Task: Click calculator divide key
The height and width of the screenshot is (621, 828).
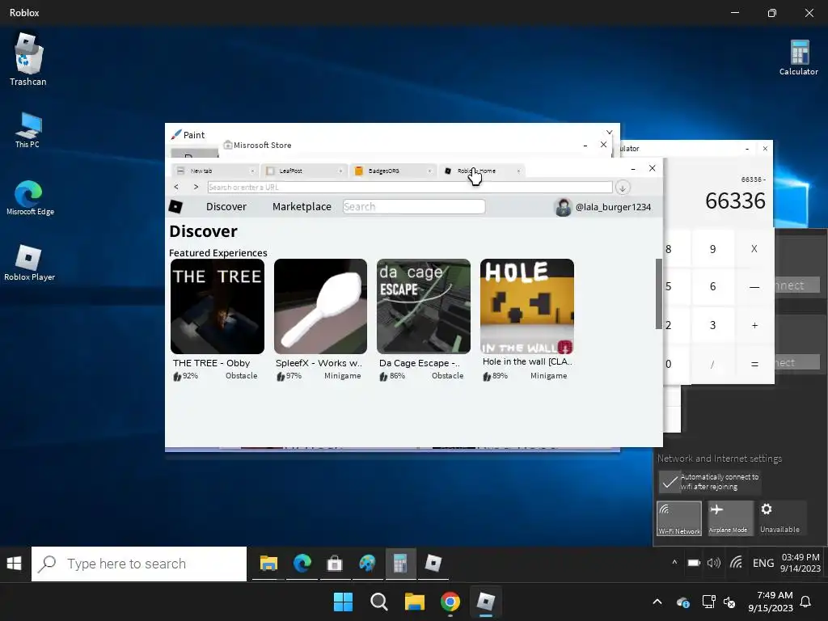Action: tap(713, 364)
